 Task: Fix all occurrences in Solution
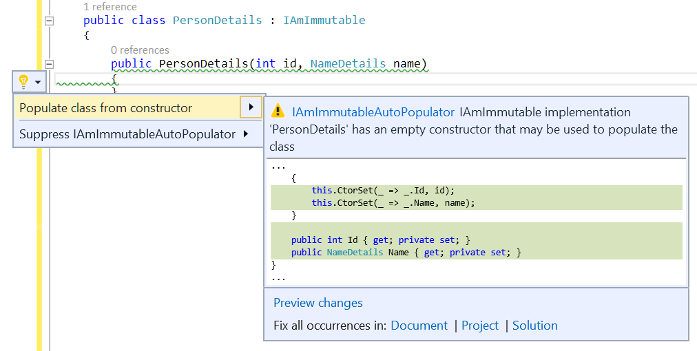(534, 326)
